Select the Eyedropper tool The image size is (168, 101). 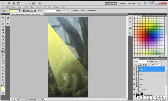click(x=3, y=33)
